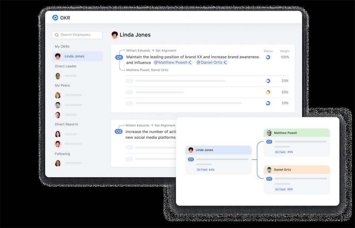
Task: Open the @Daniel Ortiz mention tag
Action: tap(212, 62)
